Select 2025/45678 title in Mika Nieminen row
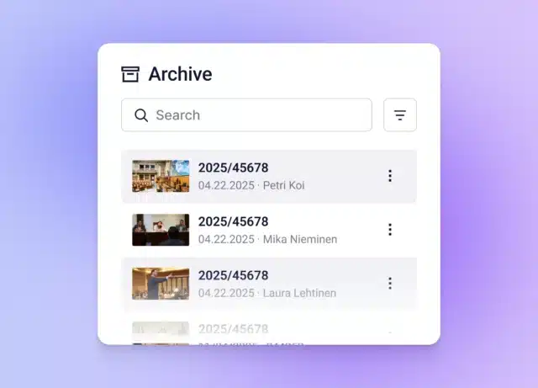This screenshot has width=538, height=388. point(233,221)
